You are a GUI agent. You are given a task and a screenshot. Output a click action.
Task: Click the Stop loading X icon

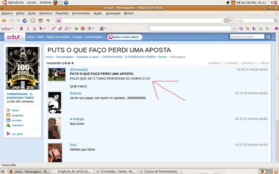click(33, 20)
